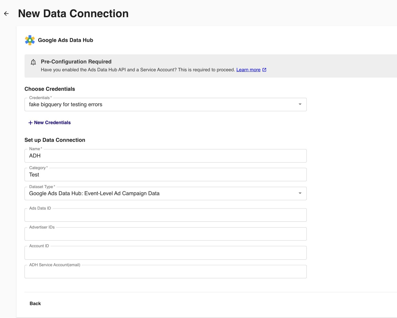The width and height of the screenshot is (397, 318).
Task: Click the plus icon beside New Credentials
Action: pos(30,123)
